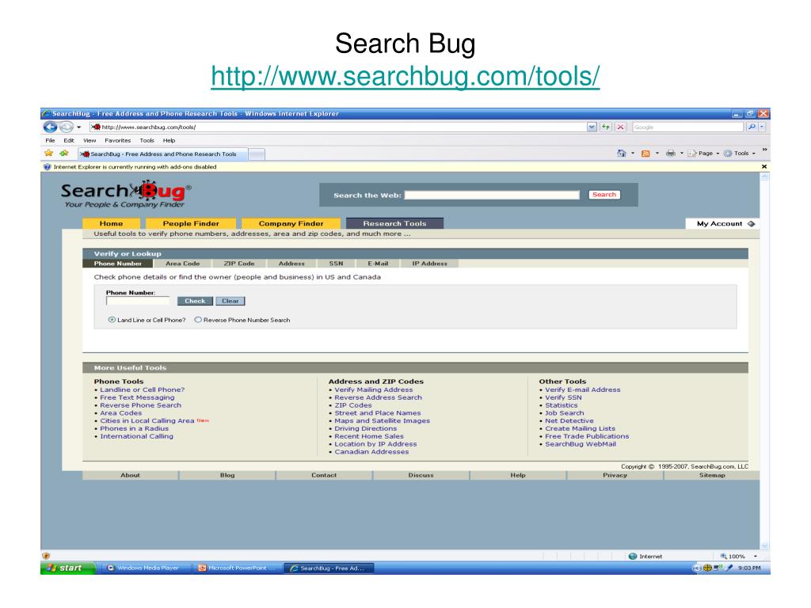Open the Verify Mailing Address link

[374, 389]
